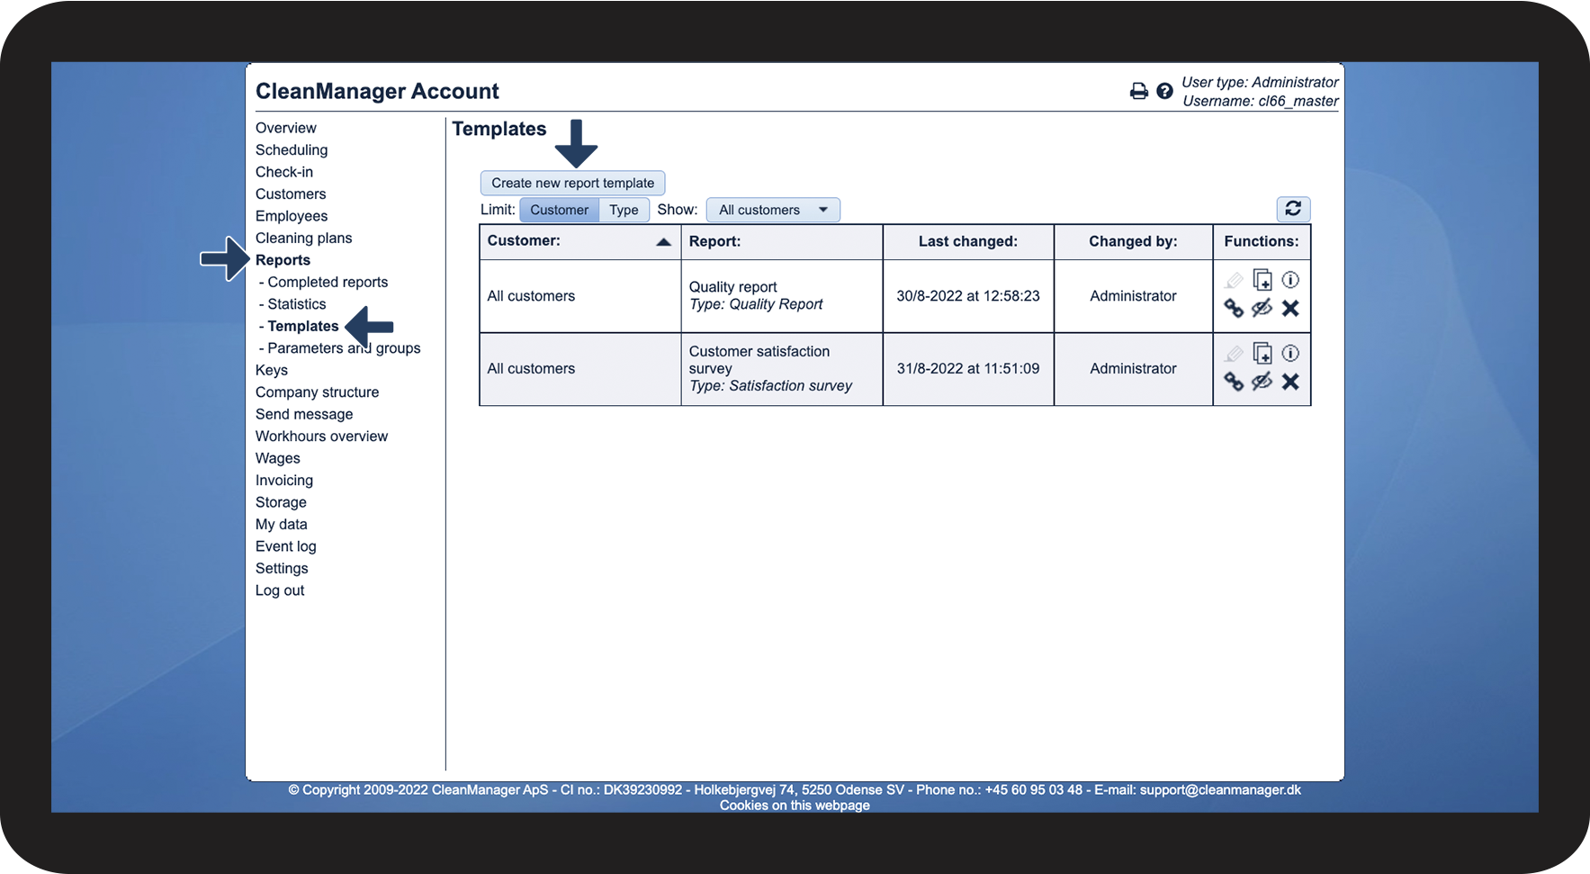Show info for the Quality report template
Viewport: 1590px width, 874px height.
click(1290, 280)
